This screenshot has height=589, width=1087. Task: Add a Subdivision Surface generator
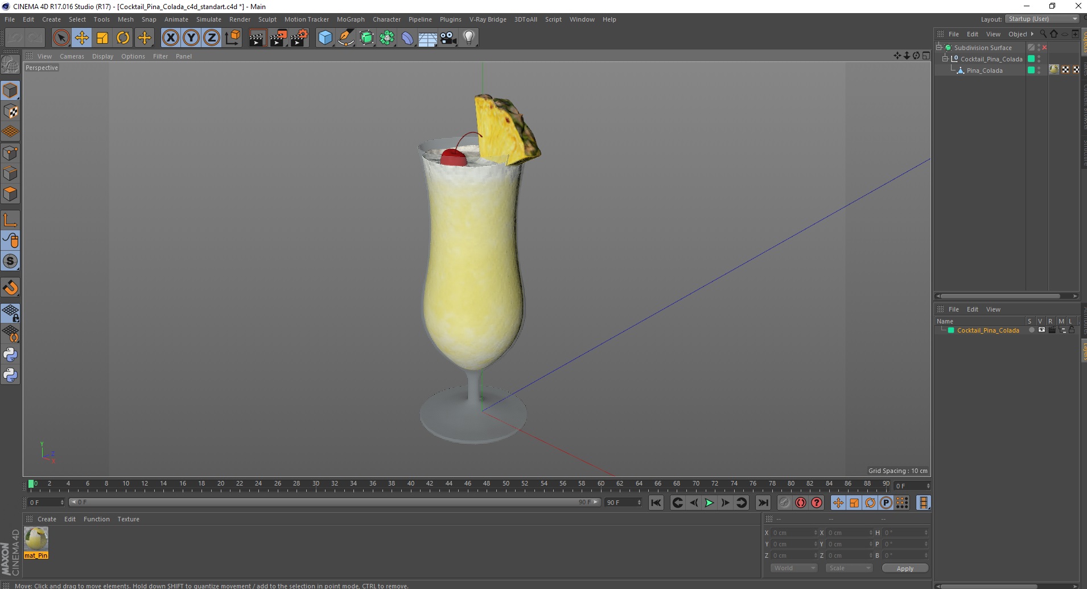[x=367, y=38]
